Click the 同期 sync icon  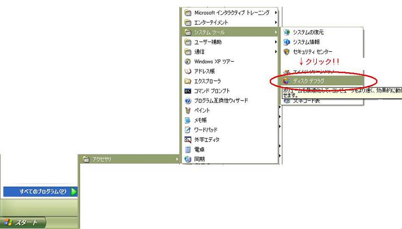(188, 159)
